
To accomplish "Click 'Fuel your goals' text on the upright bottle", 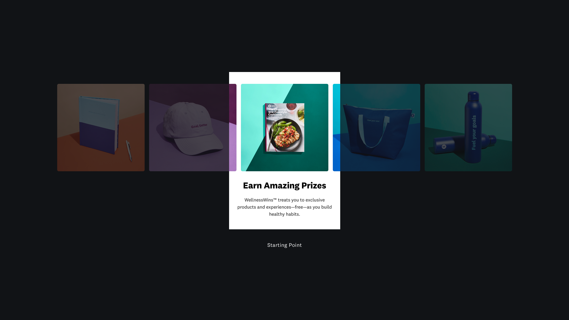I will (474, 132).
